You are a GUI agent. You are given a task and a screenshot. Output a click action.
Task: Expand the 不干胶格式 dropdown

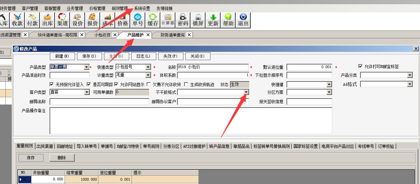pyautogui.click(x=246, y=92)
